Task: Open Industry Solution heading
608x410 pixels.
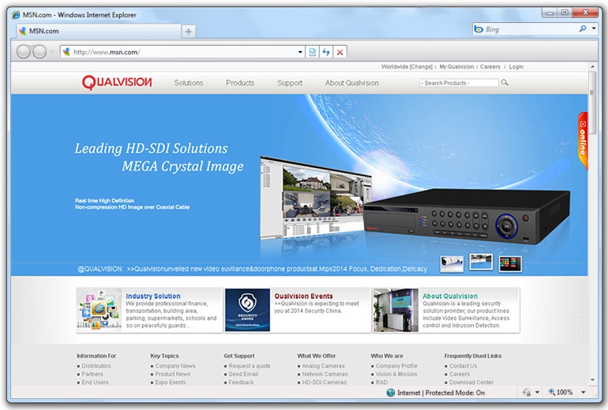Action: [152, 296]
